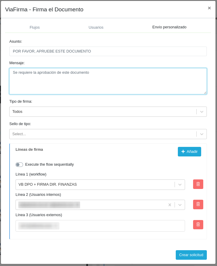This screenshot has width=217, height=266.
Task: Expand the Línea 2 internal users chevron
Action: [180, 205]
